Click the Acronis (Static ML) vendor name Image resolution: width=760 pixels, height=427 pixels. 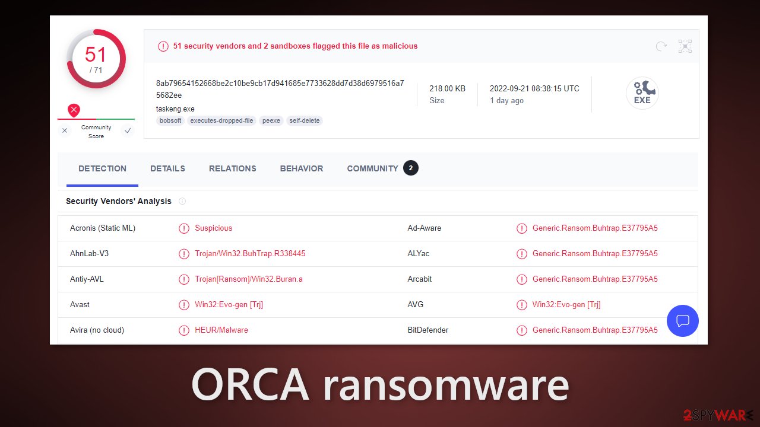103,228
